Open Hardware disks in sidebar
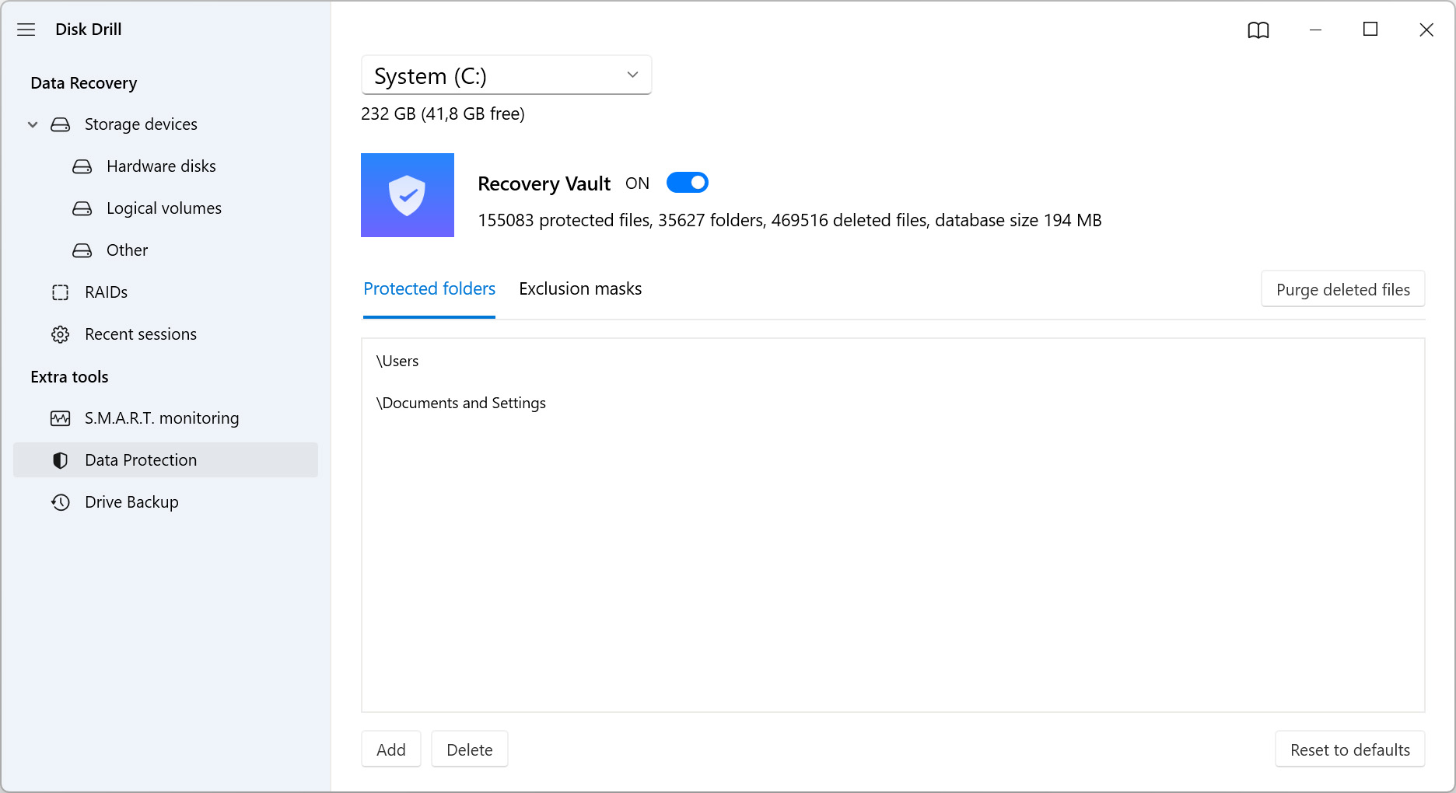 click(166, 166)
